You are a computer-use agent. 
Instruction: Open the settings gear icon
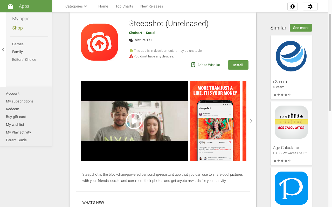310,6
